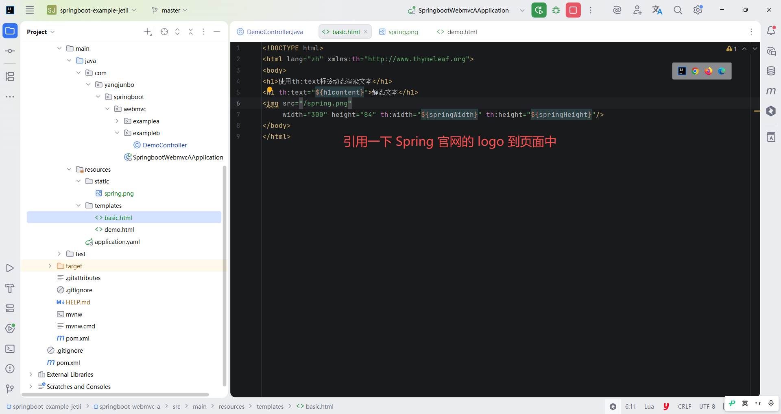Viewport: 781px width, 414px height.
Task: Preview page in Chrome browser
Action: click(x=695, y=71)
